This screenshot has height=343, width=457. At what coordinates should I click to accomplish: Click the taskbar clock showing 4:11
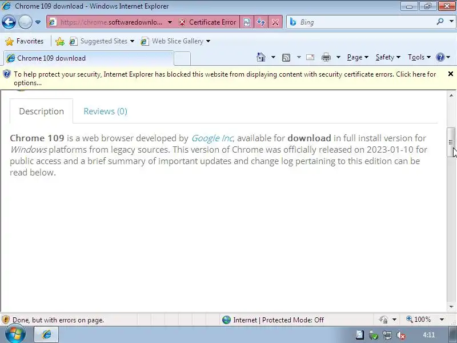(x=429, y=335)
